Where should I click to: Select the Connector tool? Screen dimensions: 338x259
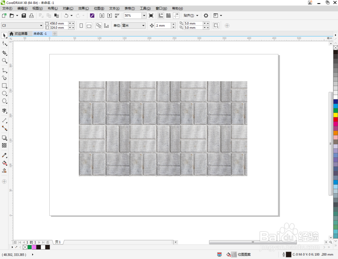tap(4, 128)
